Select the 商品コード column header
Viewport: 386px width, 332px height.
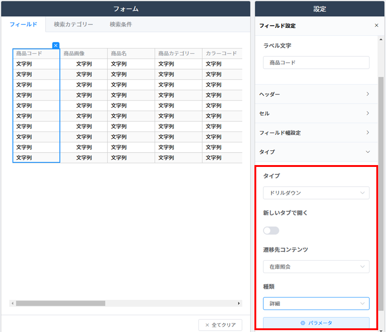coord(36,53)
